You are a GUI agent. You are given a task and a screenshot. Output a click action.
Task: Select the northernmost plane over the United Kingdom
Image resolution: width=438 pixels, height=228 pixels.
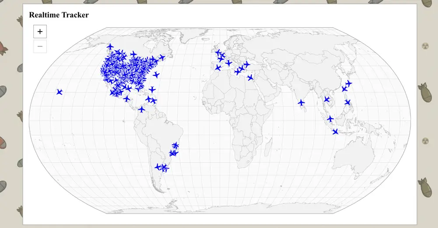[x=218, y=52]
